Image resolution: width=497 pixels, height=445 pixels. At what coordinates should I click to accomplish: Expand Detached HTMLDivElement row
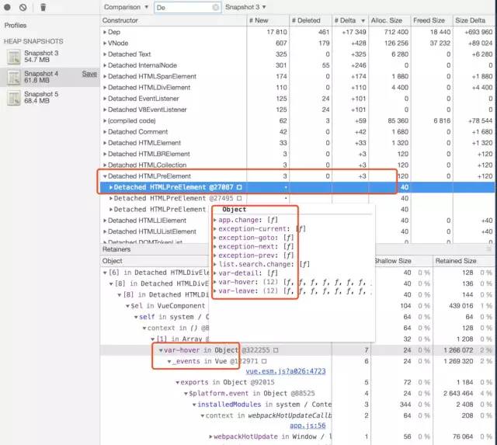pos(105,88)
